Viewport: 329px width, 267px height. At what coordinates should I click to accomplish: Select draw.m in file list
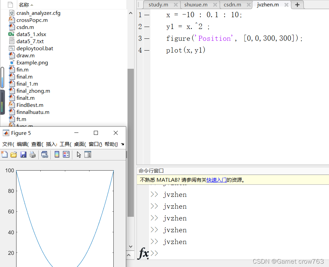click(x=25, y=56)
